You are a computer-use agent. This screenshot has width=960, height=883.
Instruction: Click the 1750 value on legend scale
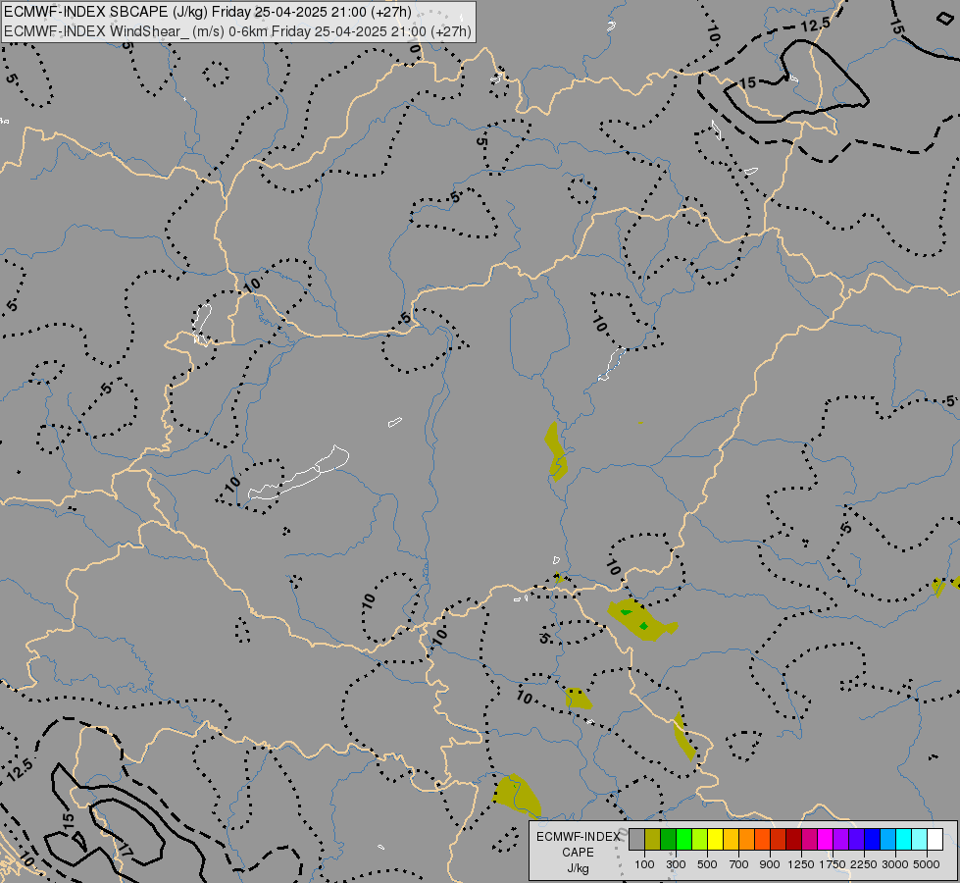(x=833, y=864)
